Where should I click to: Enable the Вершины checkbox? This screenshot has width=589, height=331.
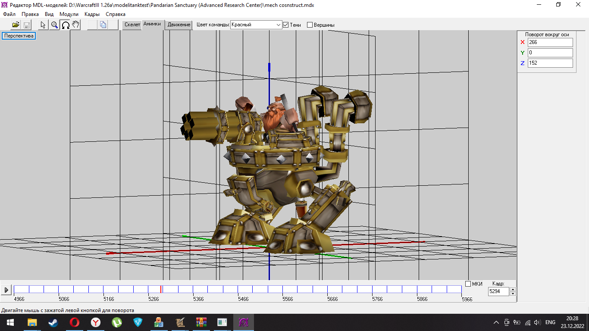point(310,25)
